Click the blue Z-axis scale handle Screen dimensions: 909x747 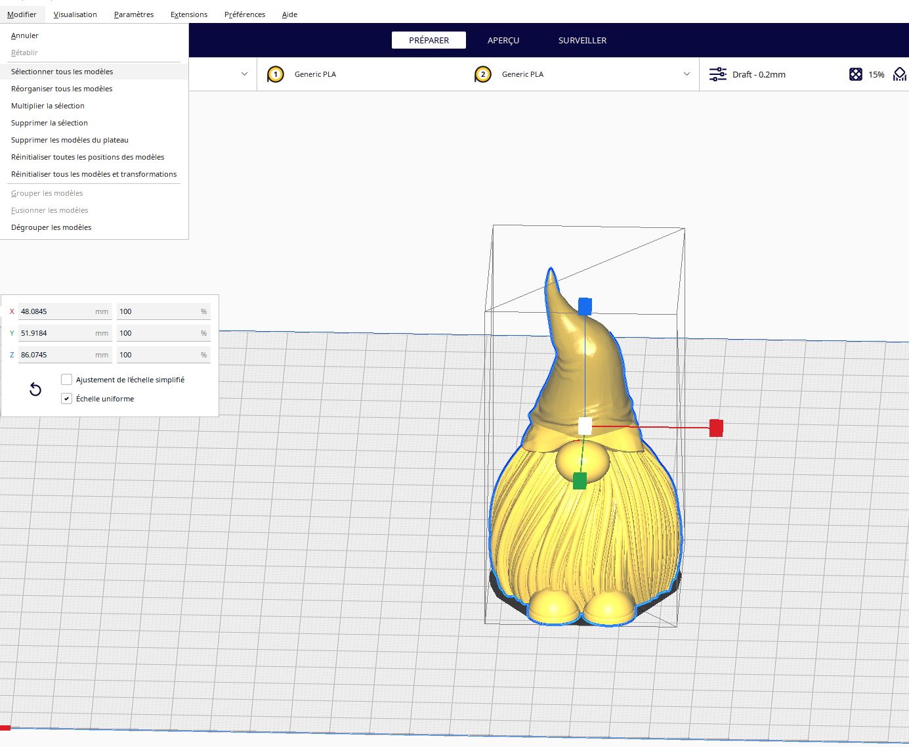click(585, 306)
